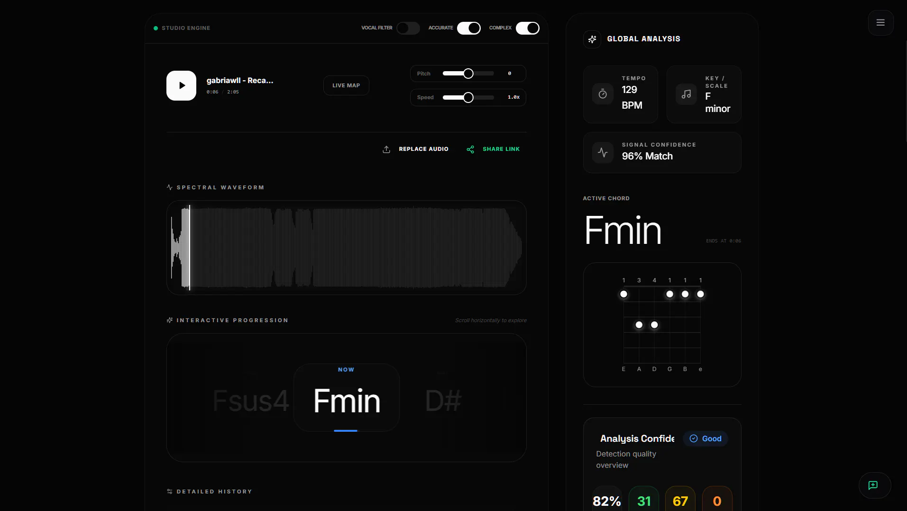This screenshot has width=907, height=511.
Task: Seek within the spectral waveform display
Action: (347, 247)
